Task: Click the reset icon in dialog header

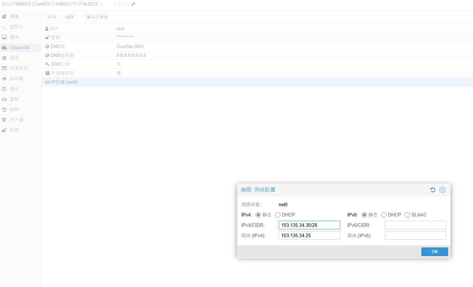Action: point(433,190)
